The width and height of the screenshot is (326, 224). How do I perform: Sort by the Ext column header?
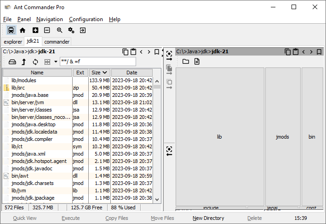click(x=80, y=73)
